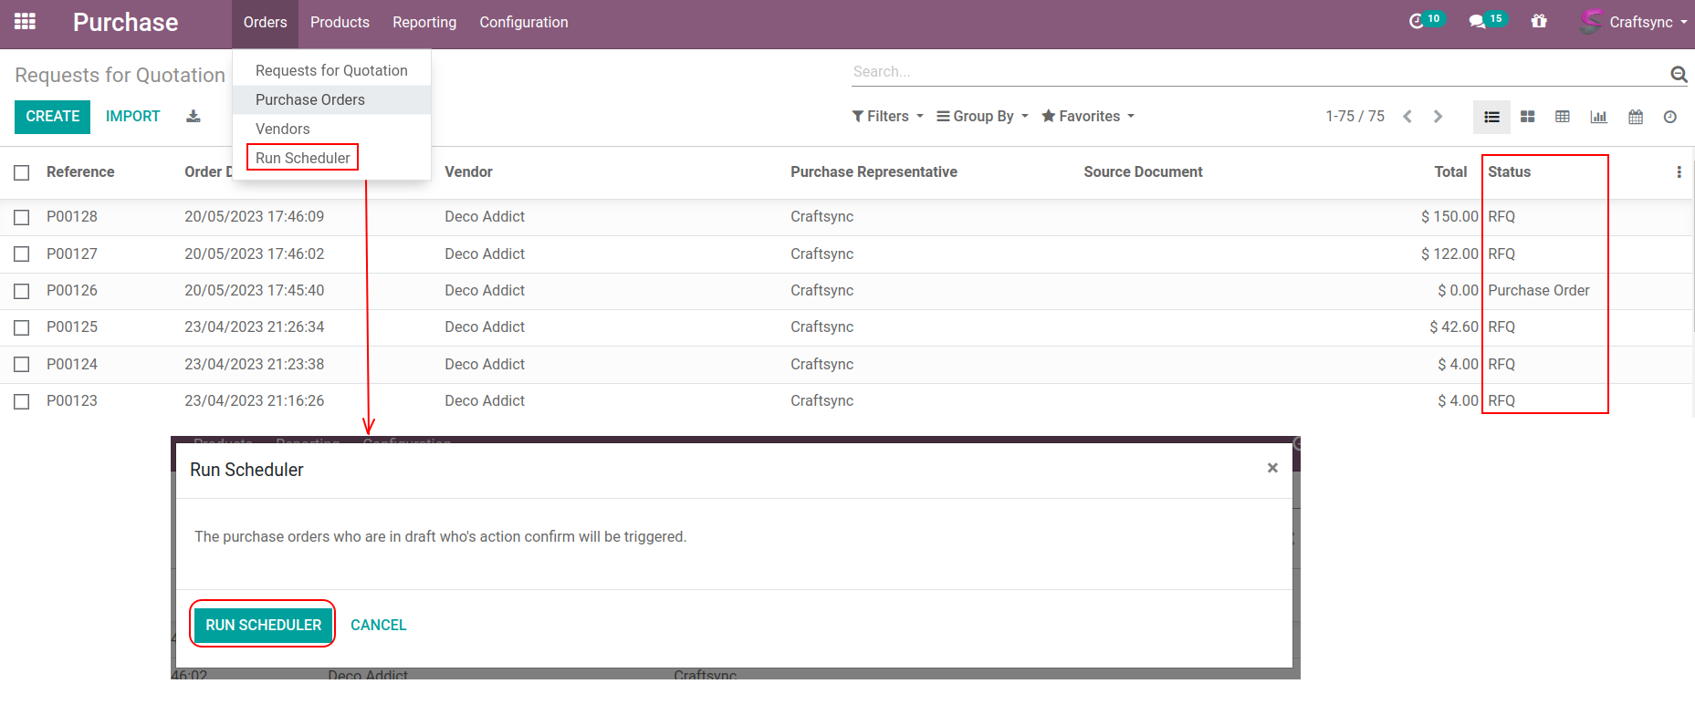
Task: Open the Group By dropdown
Action: click(x=982, y=117)
